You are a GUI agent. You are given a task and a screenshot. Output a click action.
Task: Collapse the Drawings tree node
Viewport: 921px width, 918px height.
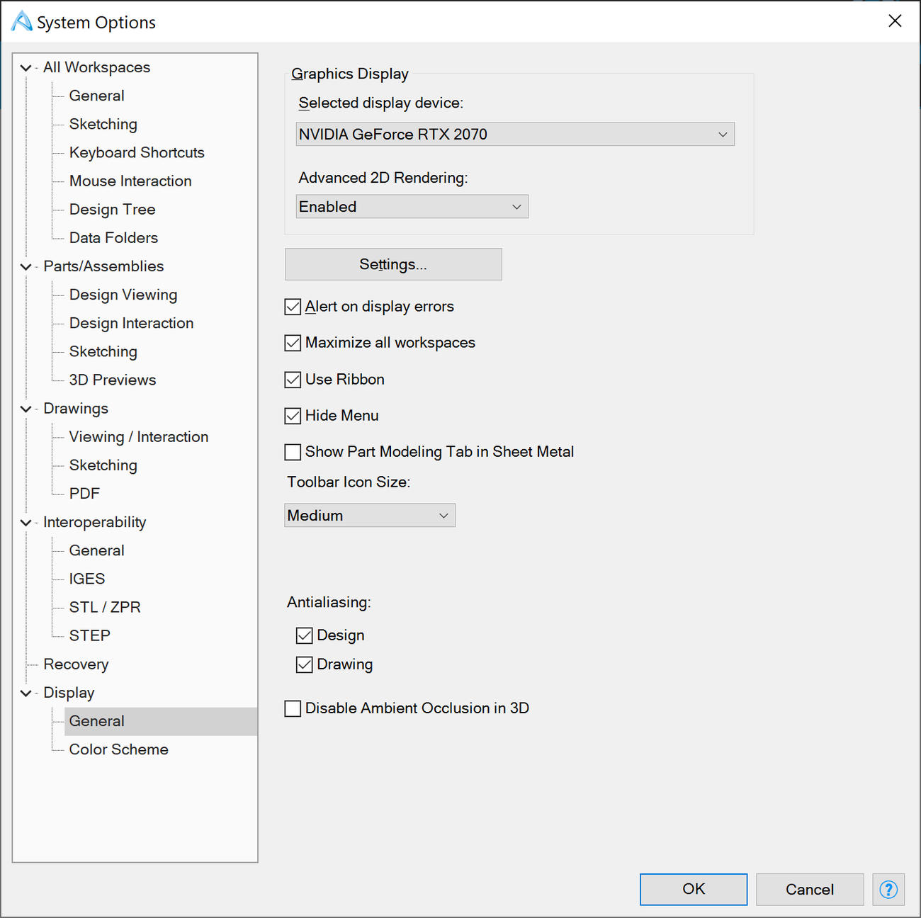pos(26,409)
